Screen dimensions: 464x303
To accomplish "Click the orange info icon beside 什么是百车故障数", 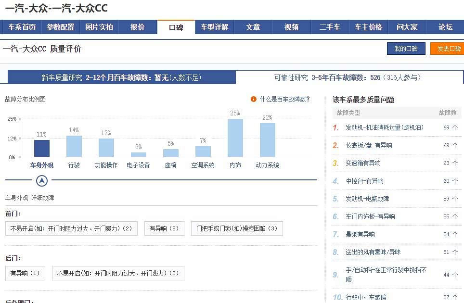I will click(254, 100).
